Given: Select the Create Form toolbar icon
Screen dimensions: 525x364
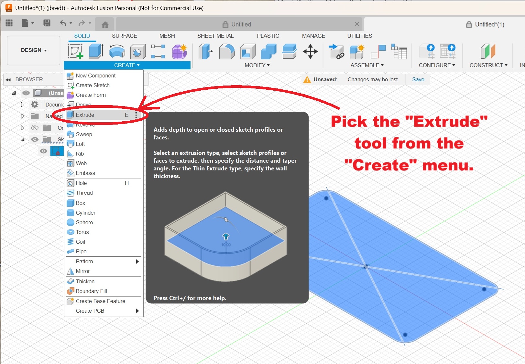Looking at the screenshot, I should click(179, 52).
